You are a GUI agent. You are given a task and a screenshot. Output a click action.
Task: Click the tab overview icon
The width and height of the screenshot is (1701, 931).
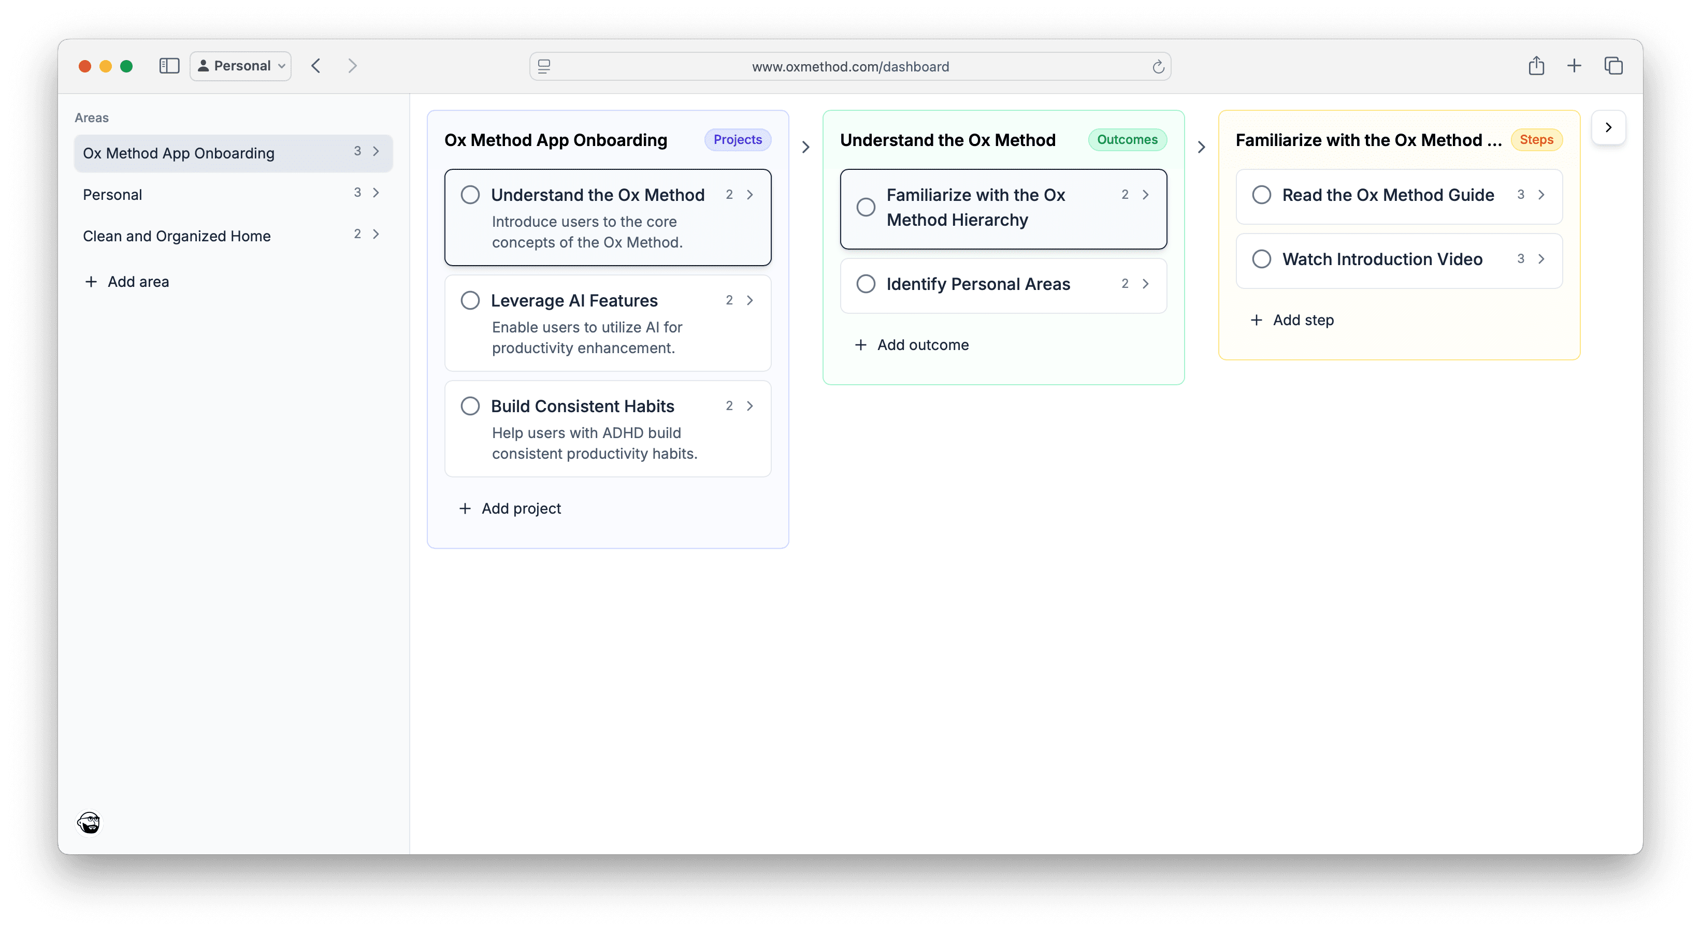click(x=1614, y=65)
